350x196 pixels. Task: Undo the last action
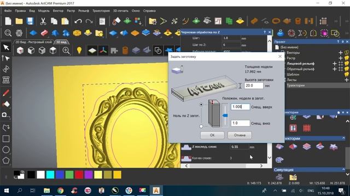[x=78, y=21]
